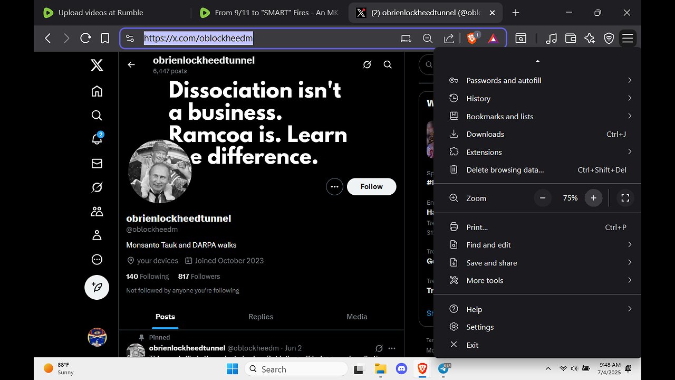Viewport: 675px width, 380px height.
Task: Select the Posts tab on profile
Action: pos(165,317)
